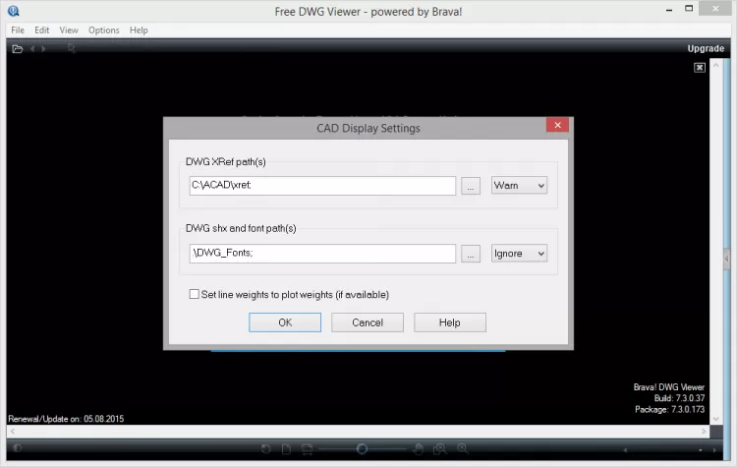Click the fit page icon in bottom toolbar

coord(286,449)
